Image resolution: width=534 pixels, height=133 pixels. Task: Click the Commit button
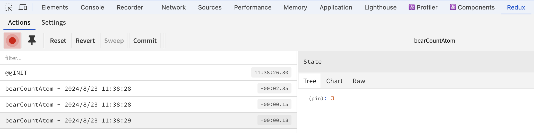coord(145,41)
